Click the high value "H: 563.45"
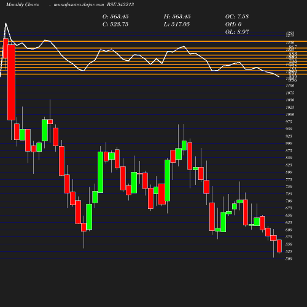Viewport: 307px width, 307px height. pos(177,17)
